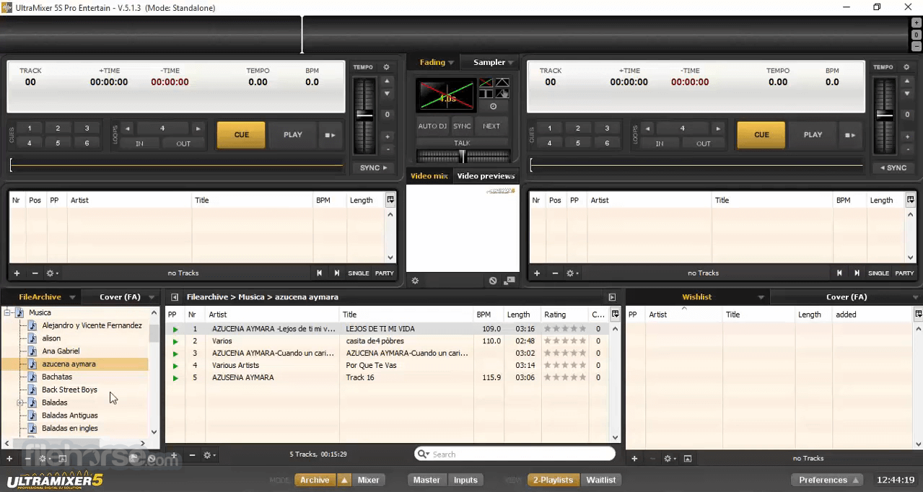Screen dimensions: 923x492
Task: Toggle PARTY mode on left playlist
Action: point(385,273)
